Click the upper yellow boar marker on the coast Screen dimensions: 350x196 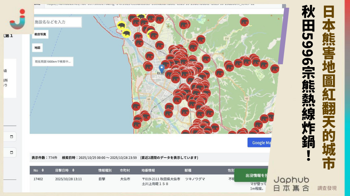pos(121,26)
